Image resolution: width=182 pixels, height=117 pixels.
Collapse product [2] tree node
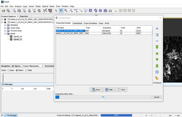coord(2,22)
